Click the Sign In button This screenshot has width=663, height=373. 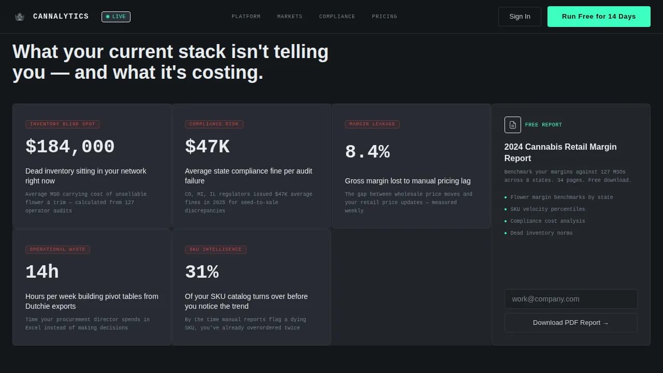point(520,17)
